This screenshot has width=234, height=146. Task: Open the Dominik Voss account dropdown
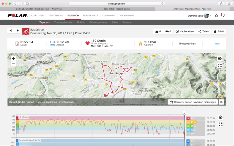(199, 16)
